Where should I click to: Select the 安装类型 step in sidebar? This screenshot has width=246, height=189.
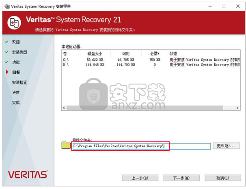[x=19, y=52]
